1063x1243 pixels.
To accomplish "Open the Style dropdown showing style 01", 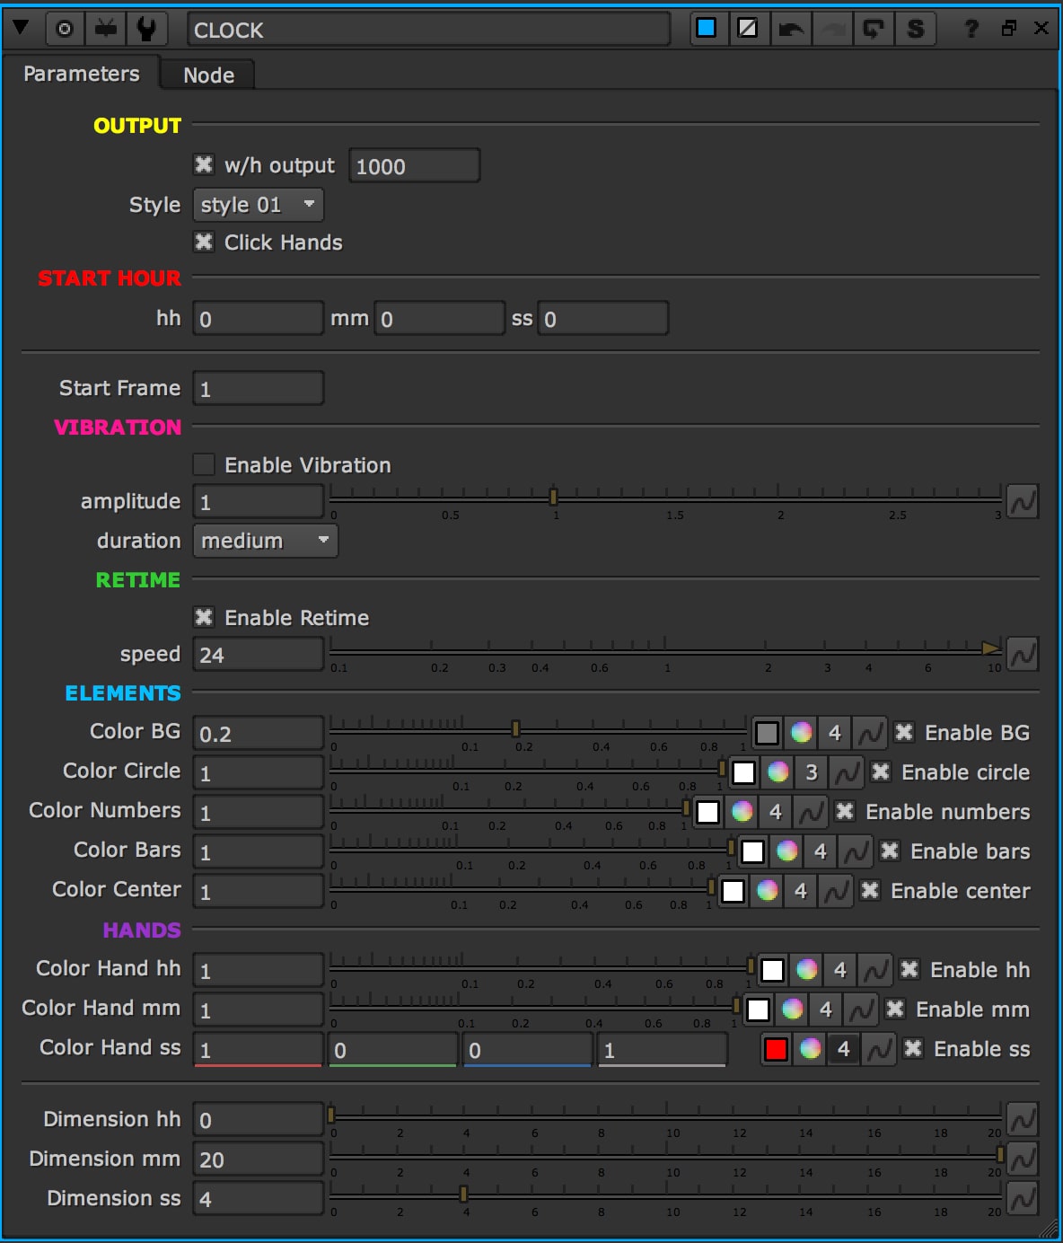I will (258, 205).
